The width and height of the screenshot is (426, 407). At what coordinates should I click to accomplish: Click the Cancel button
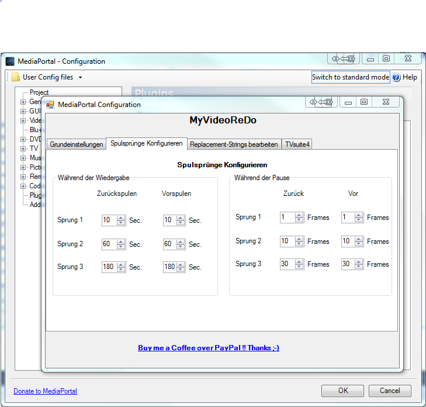[x=390, y=391]
